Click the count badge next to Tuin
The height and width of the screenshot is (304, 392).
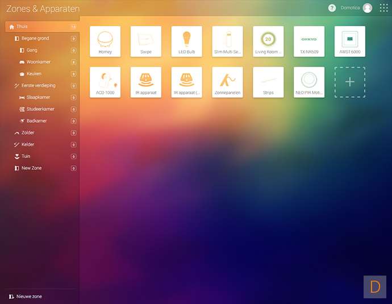73,156
